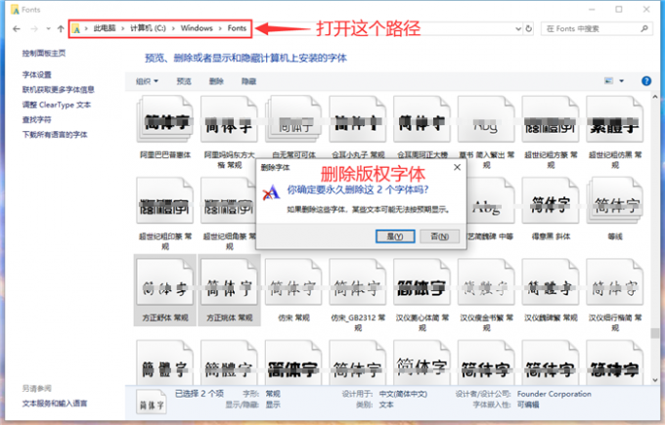
Task: Open 调整 ClearType 文本 link
Action: pos(57,105)
